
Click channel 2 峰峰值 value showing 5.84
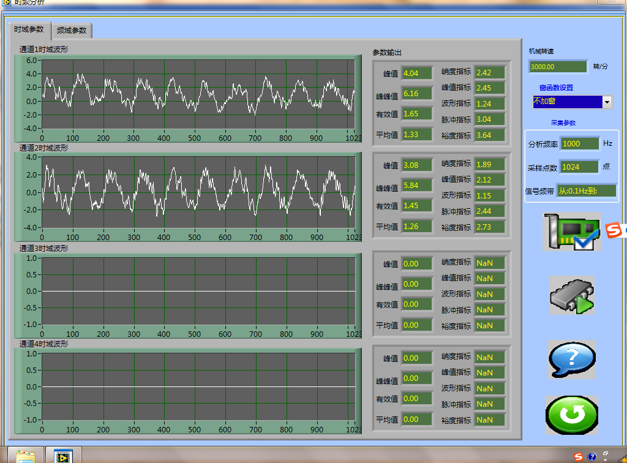(x=416, y=186)
